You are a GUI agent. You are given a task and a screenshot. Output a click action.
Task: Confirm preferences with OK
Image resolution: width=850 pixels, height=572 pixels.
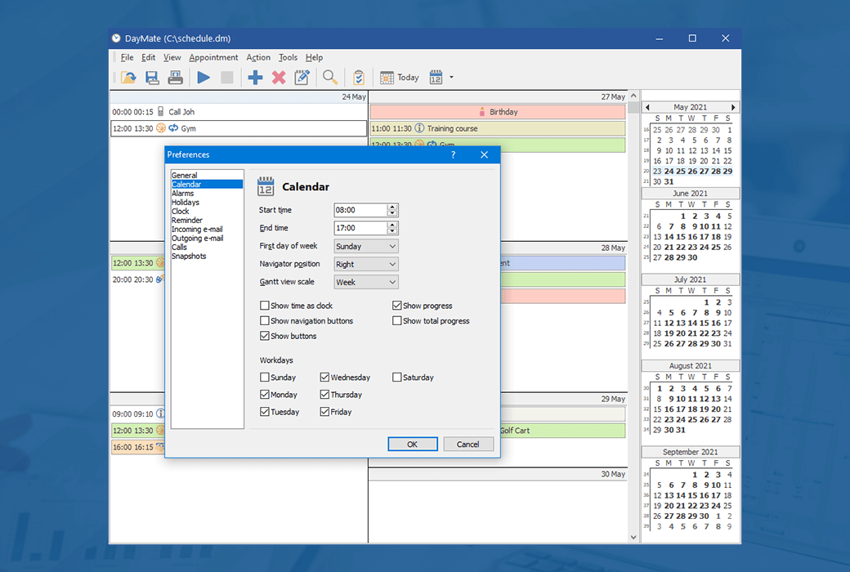[413, 444]
